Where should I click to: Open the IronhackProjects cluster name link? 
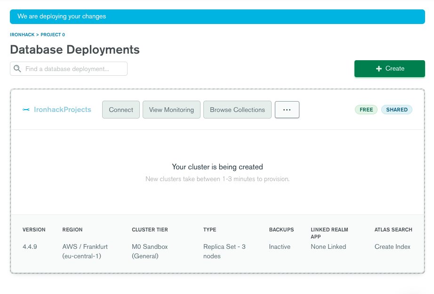[x=62, y=110]
